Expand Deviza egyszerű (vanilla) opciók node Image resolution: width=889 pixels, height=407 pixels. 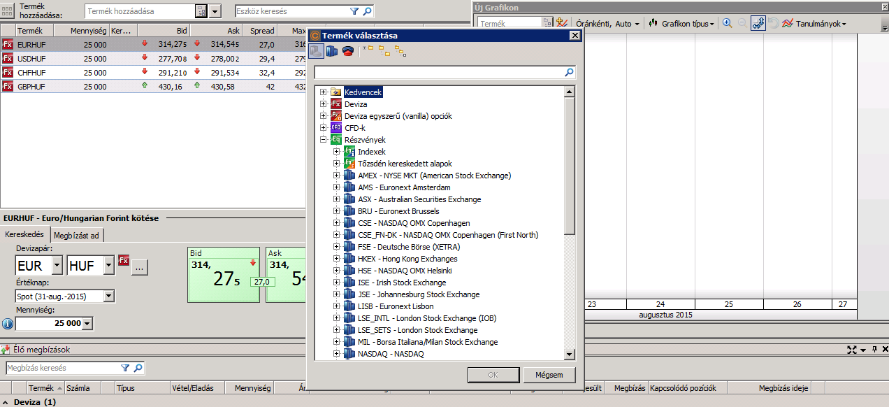[324, 116]
